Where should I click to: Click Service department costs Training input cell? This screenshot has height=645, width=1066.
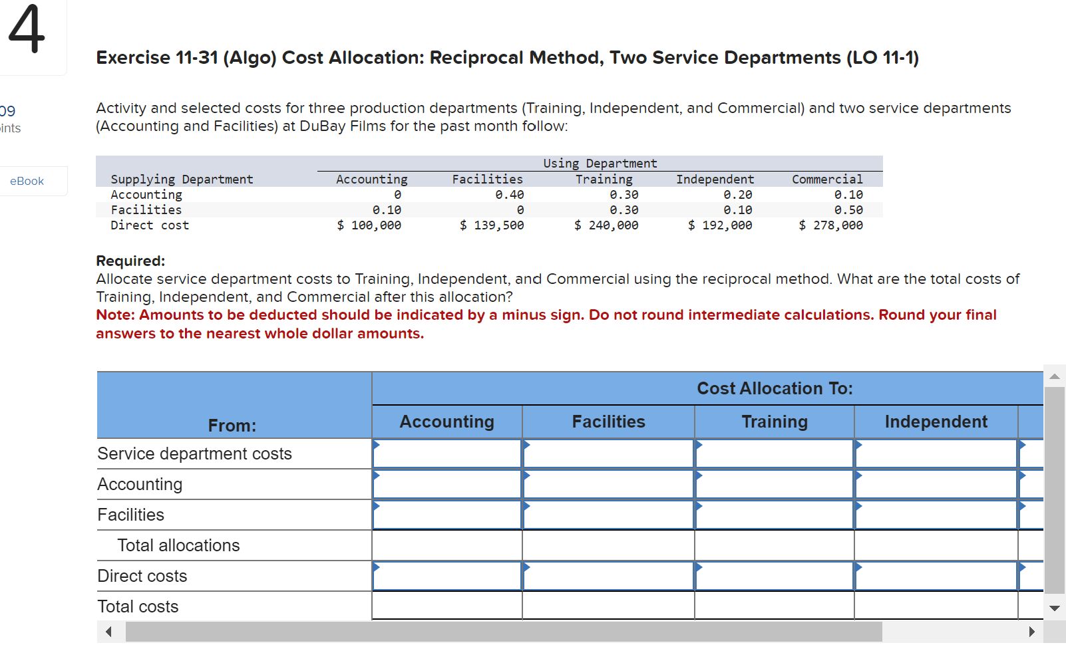tap(775, 453)
